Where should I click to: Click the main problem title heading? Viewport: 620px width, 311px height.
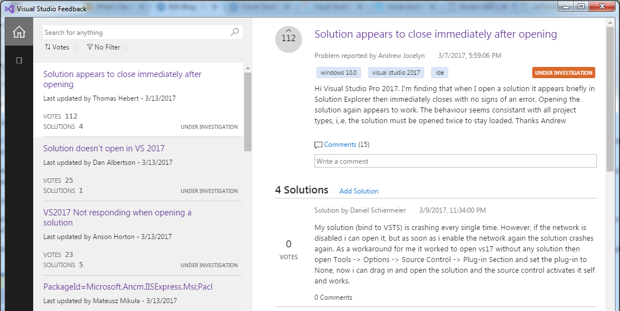coord(435,34)
